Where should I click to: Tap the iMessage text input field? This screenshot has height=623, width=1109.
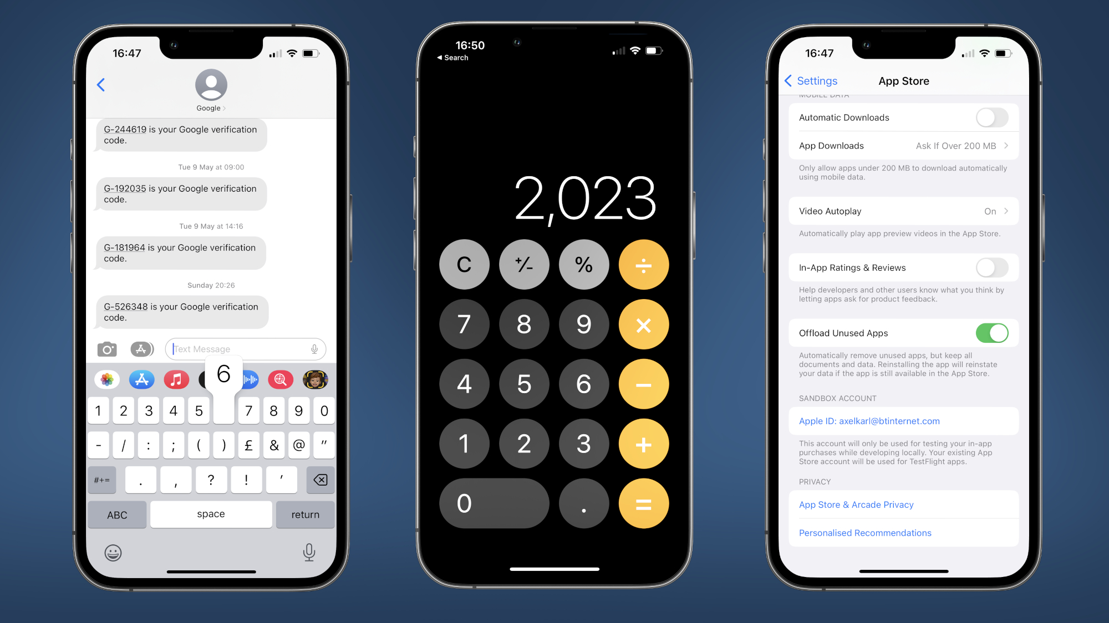point(244,348)
